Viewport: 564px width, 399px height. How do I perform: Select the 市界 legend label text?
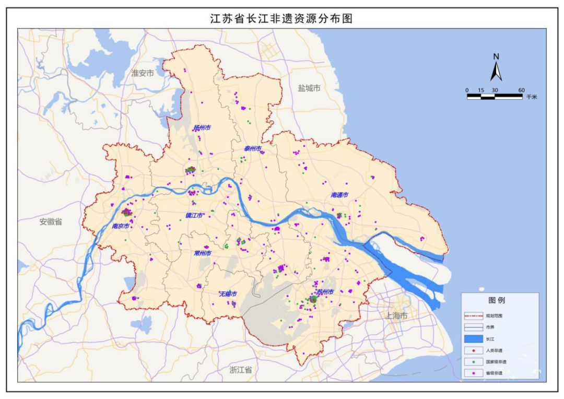490,327
